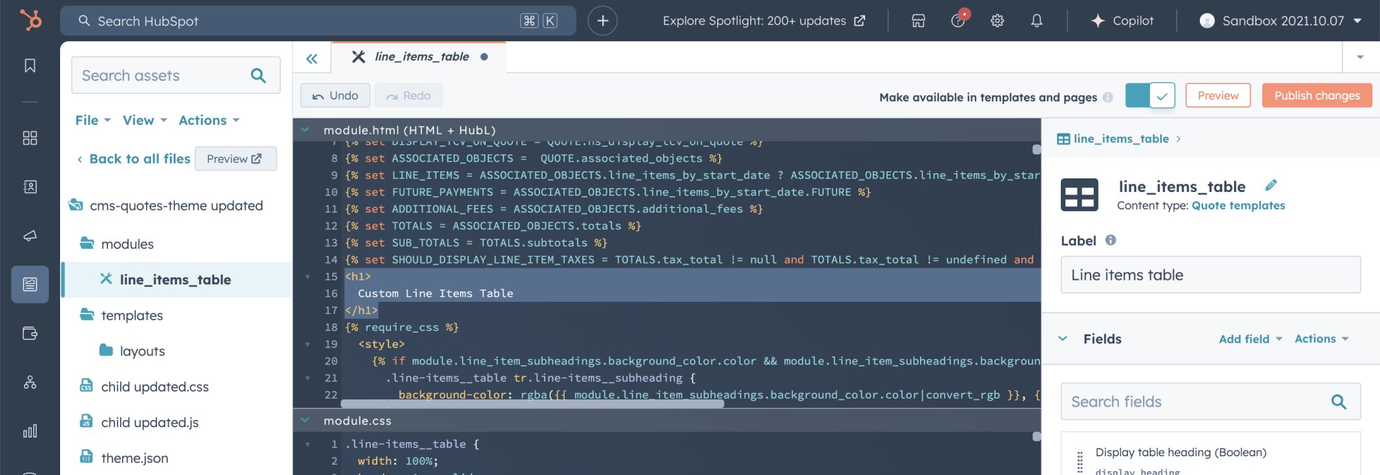Click the orange-outlined Preview button

pos(1218,96)
